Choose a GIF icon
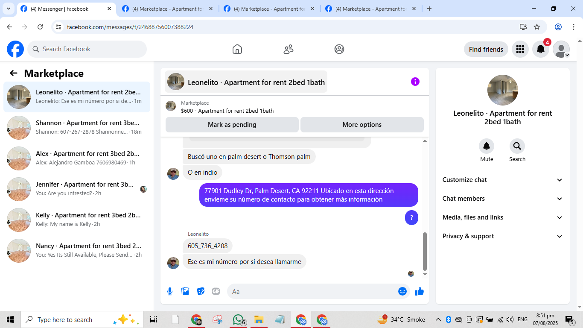This screenshot has height=328, width=583. 216,291
